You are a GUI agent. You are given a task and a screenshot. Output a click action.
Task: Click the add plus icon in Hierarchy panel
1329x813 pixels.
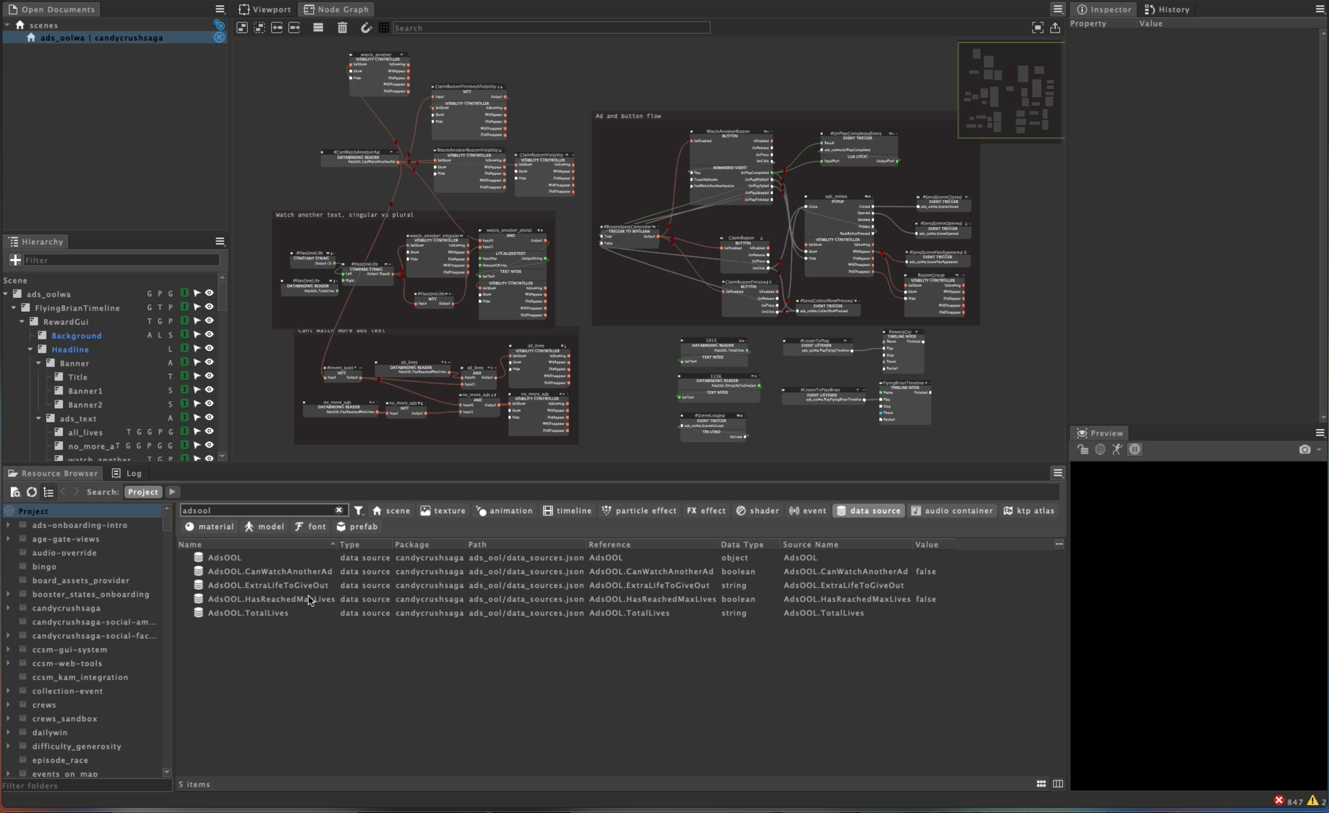tap(15, 260)
